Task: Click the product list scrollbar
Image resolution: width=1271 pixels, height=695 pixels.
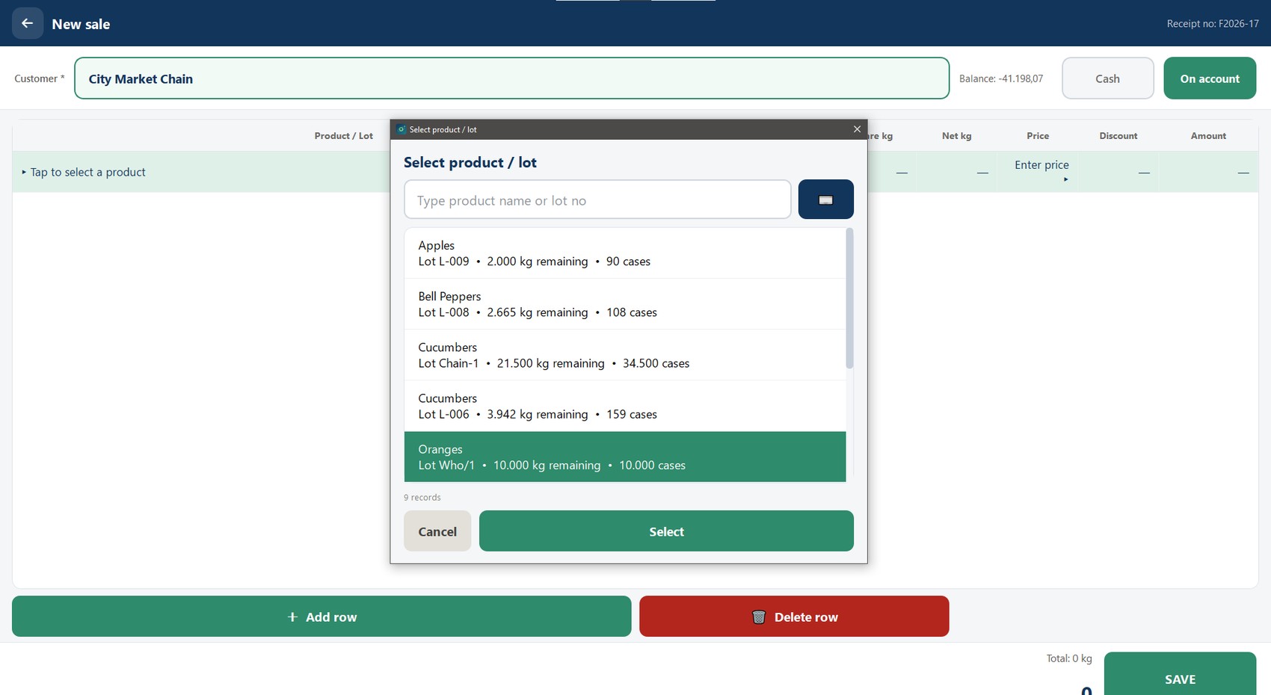Action: tap(849, 299)
